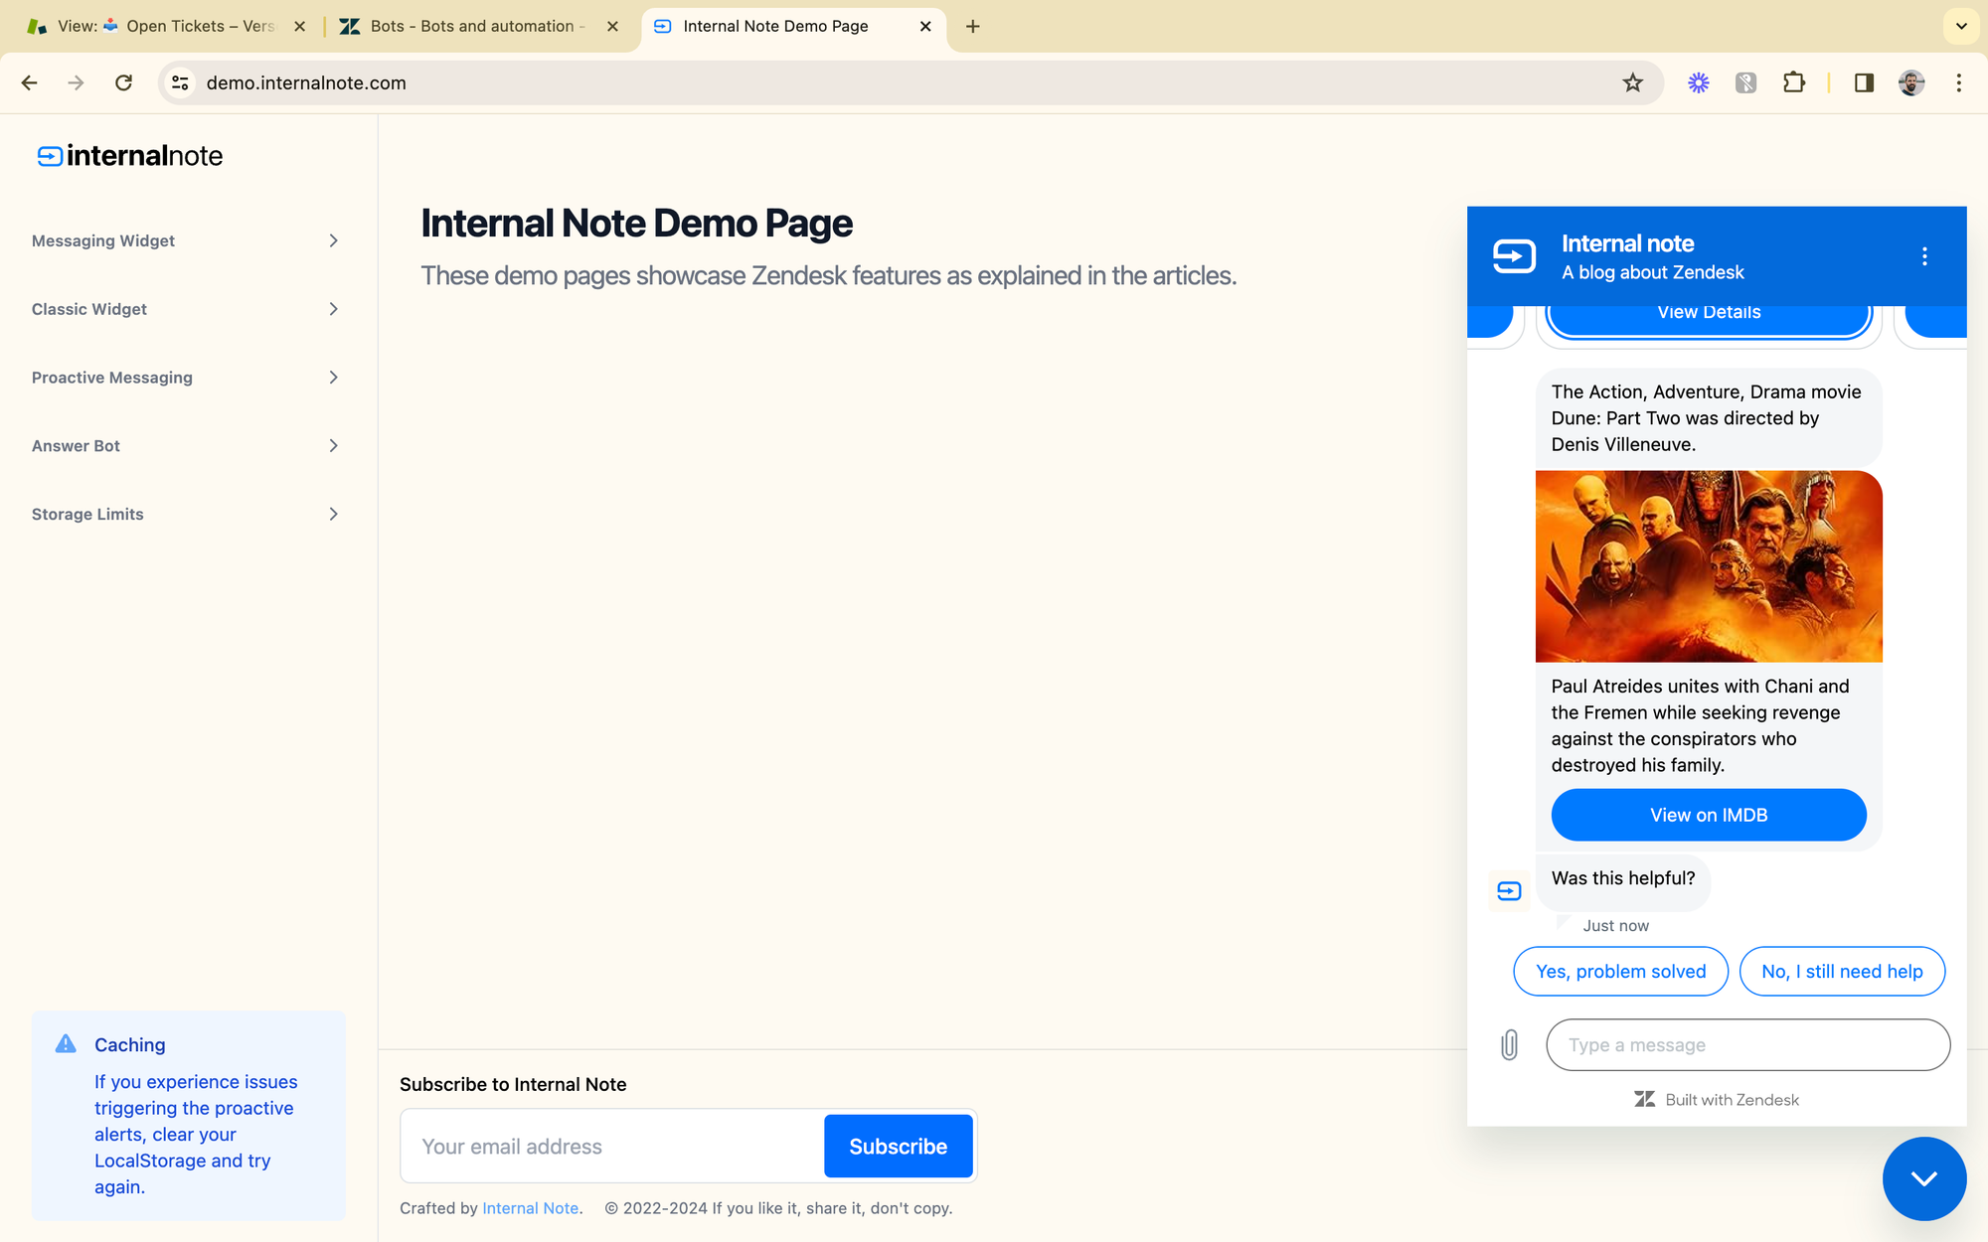The image size is (1988, 1242).
Task: Toggle the browser side panel icon
Action: coord(1864,82)
